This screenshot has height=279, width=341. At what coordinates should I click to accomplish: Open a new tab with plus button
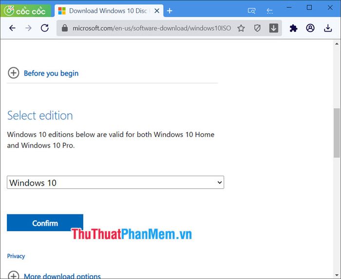pos(170,11)
